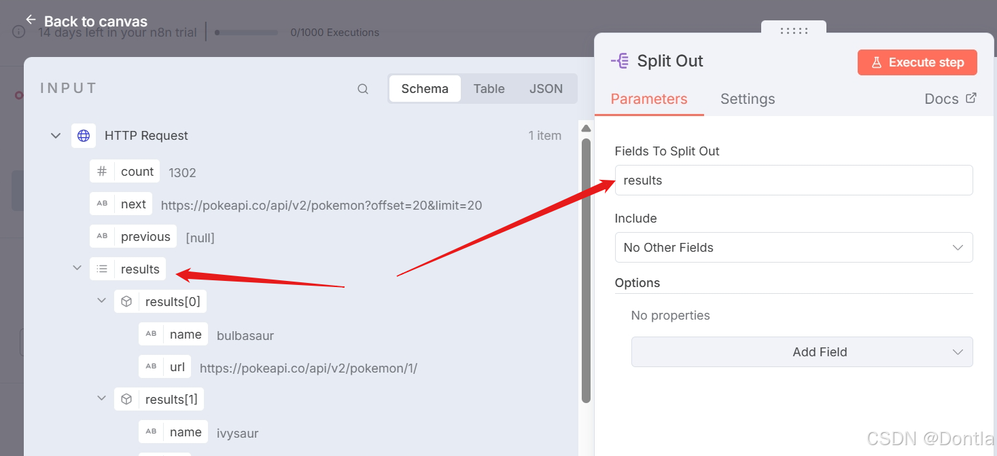Click the next URL with offset=20&limit=20
Viewport: 997px width, 456px height.
pyautogui.click(x=321, y=205)
